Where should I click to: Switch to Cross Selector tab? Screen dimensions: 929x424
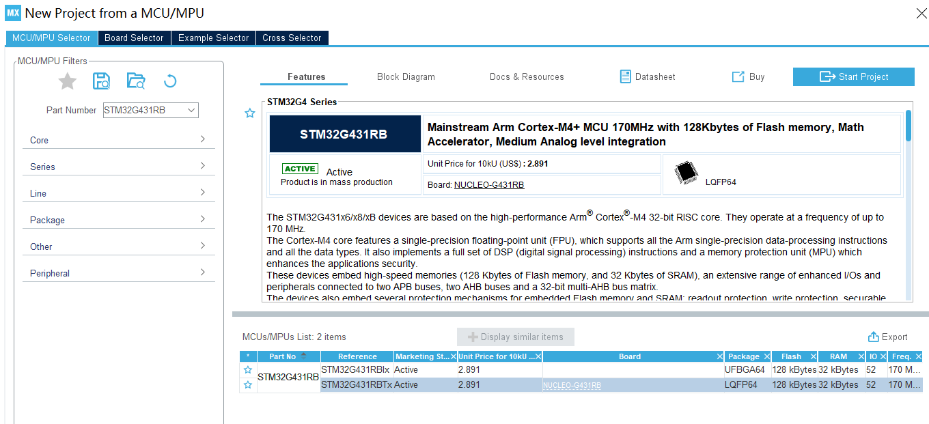click(292, 38)
